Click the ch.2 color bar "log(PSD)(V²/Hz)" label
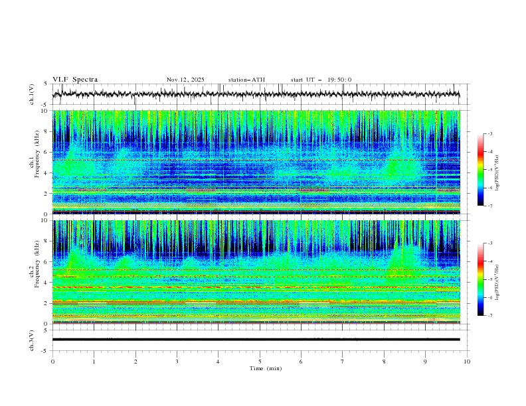Screen dimensions: 526x406 click(x=497, y=283)
